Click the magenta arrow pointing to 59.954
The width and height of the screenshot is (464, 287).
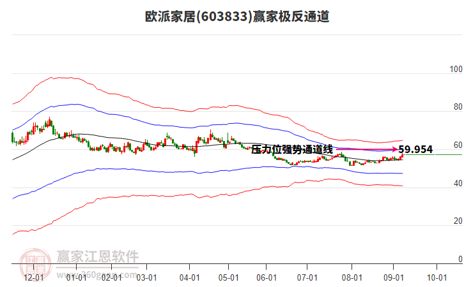366,149
